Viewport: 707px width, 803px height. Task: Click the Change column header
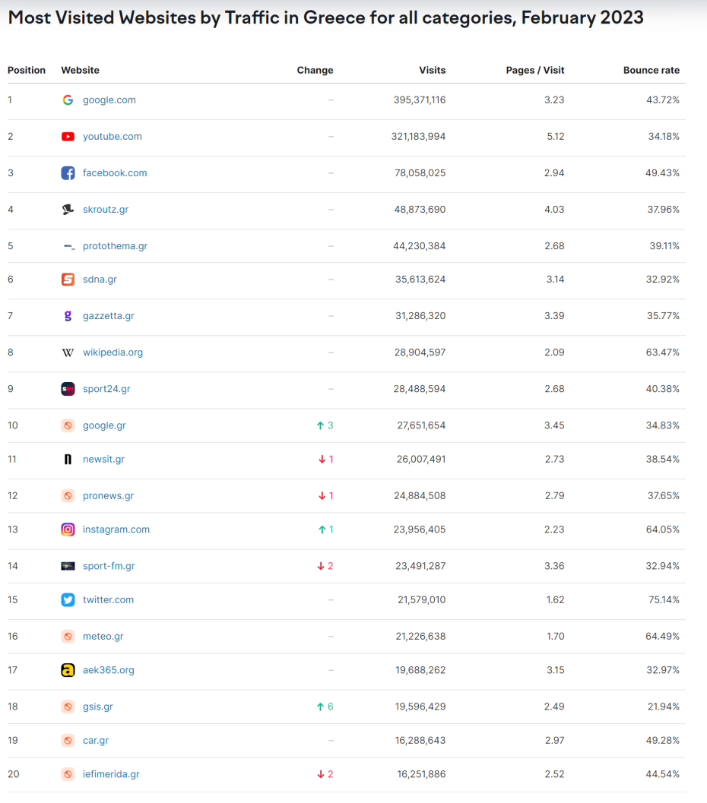tap(315, 70)
